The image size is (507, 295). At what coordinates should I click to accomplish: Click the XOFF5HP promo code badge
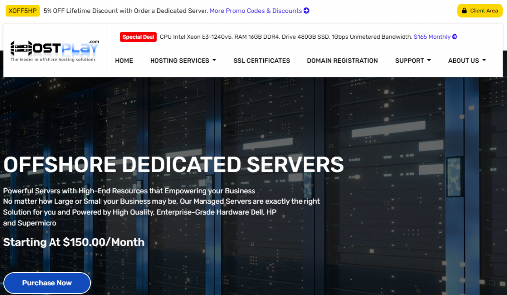23,11
